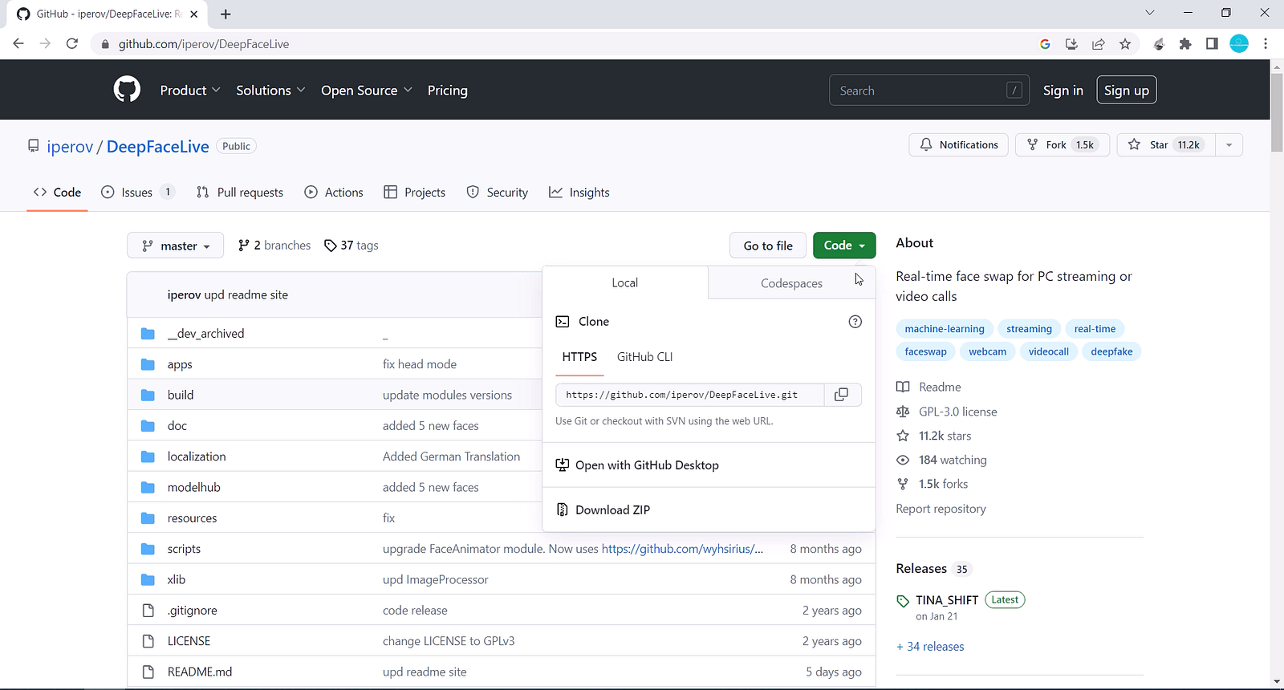
Task: Click the install app icon in the address bar
Action: tap(1071, 44)
